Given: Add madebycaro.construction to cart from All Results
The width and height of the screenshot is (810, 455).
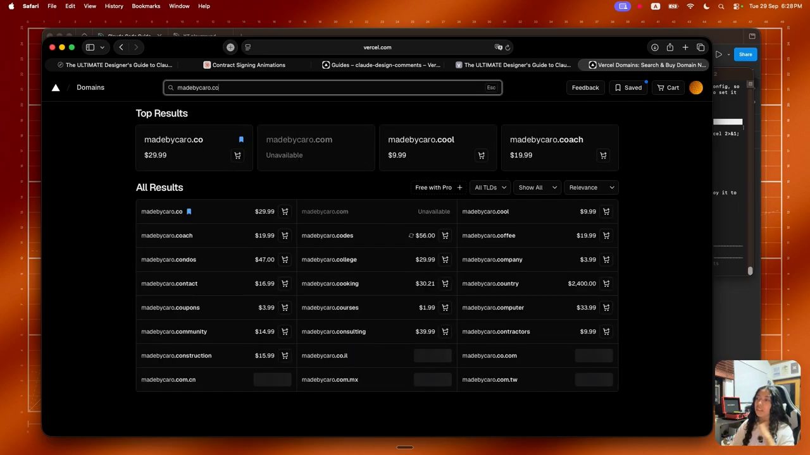Looking at the screenshot, I should [285, 356].
